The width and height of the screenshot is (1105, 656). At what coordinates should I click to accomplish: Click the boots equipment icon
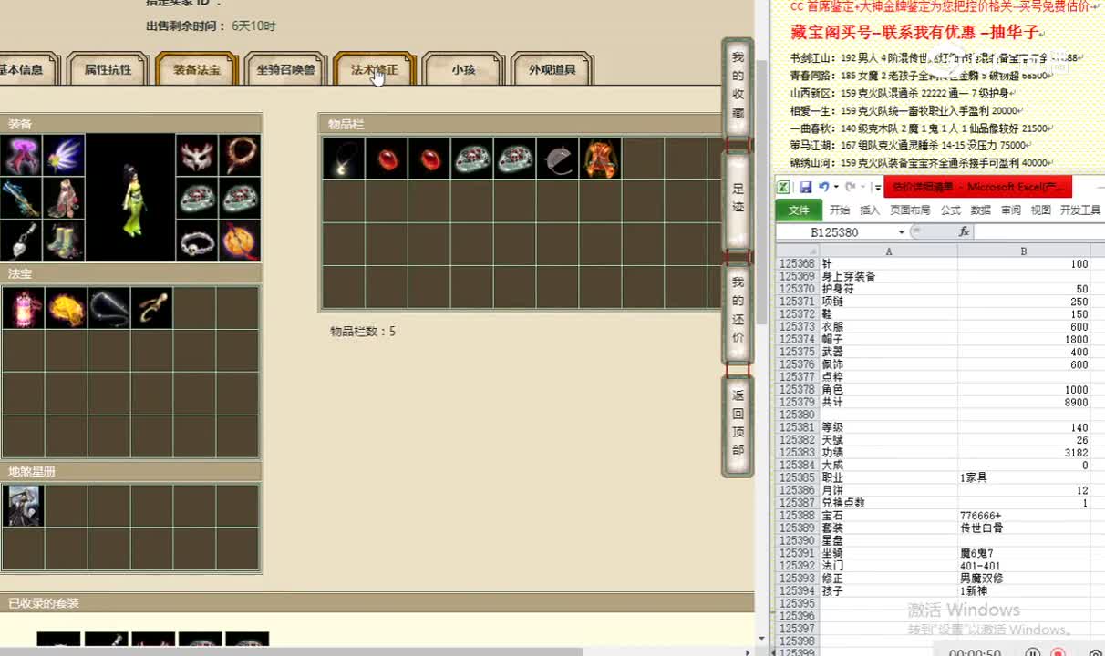[x=64, y=241]
